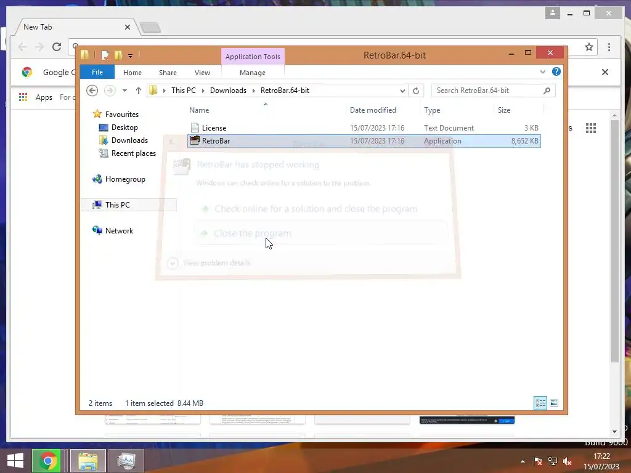Expand the ribbon with the chevron
This screenshot has height=473, width=631.
[542, 71]
